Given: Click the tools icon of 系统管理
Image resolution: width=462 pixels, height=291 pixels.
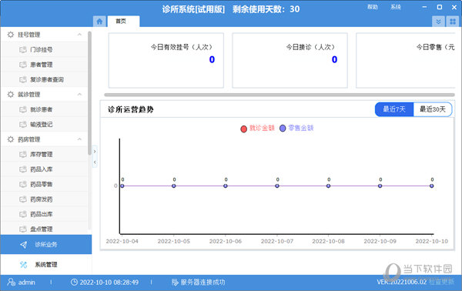Looking at the screenshot, I should (24, 265).
